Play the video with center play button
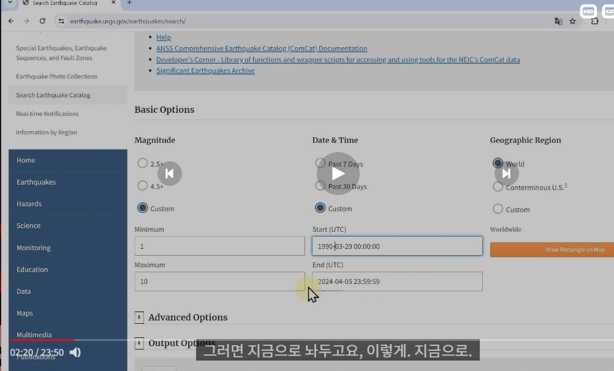Screen dimensions: 614x371 coord(338,174)
